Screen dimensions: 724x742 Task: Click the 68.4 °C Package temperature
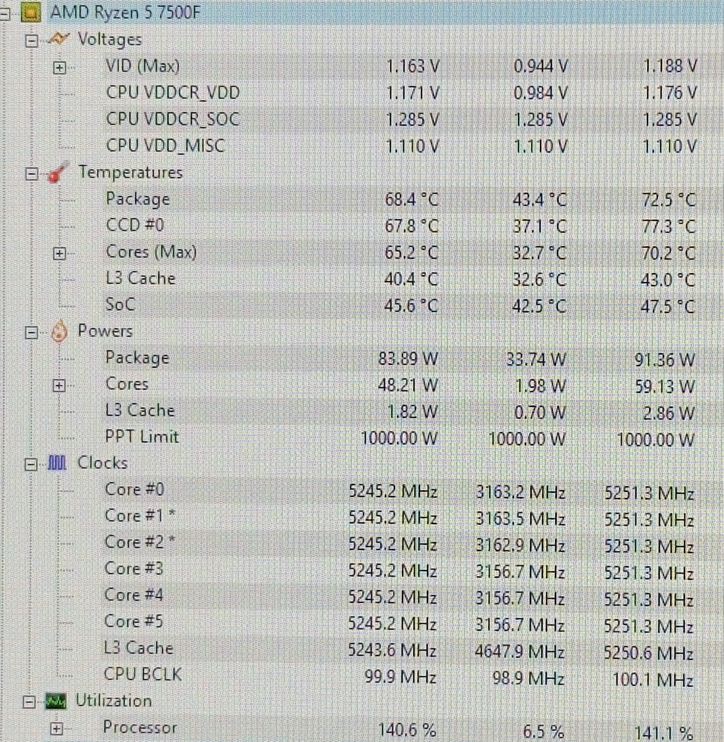coord(412,199)
